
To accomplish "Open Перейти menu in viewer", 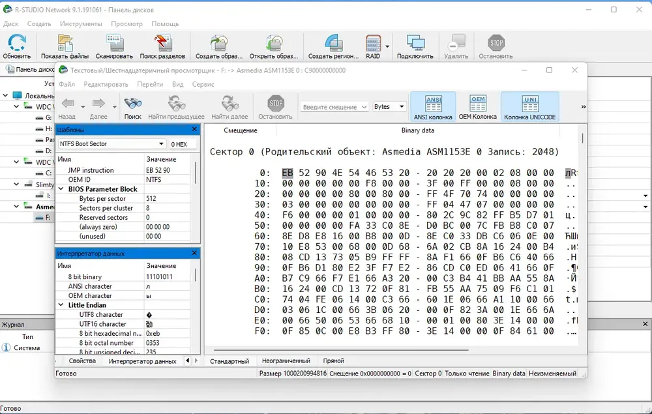I will pos(150,84).
